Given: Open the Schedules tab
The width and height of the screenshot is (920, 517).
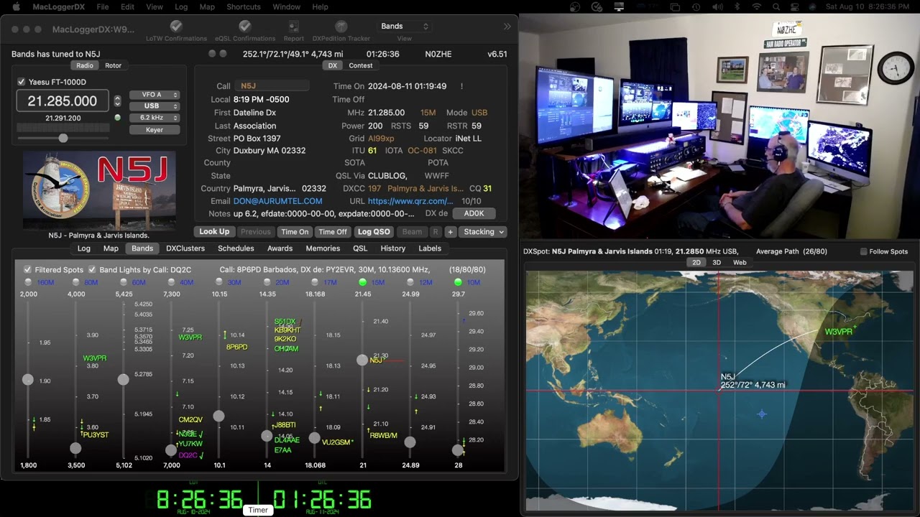Looking at the screenshot, I should [236, 248].
